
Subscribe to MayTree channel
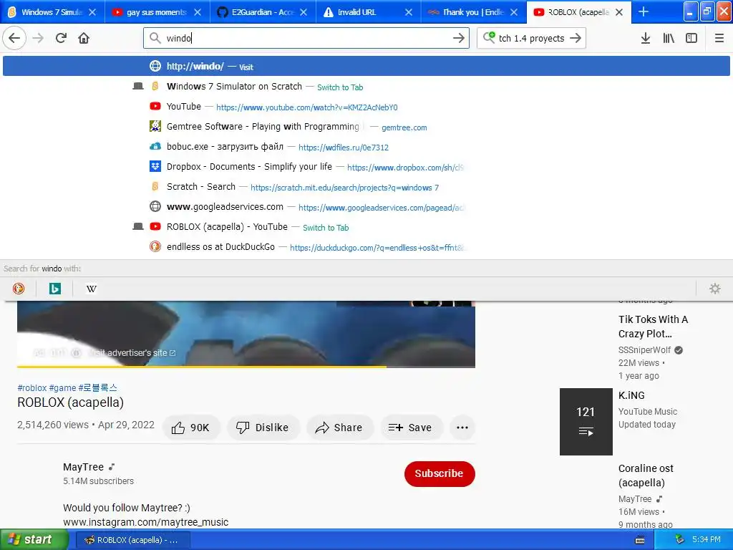point(440,474)
